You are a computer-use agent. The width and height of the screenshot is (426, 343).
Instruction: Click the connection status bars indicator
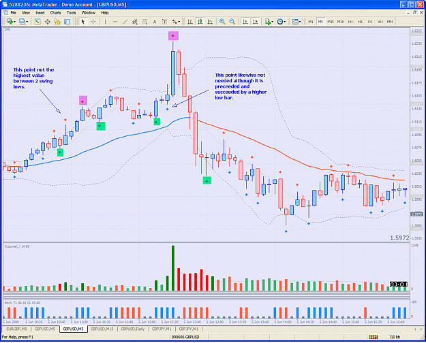coord(374,337)
